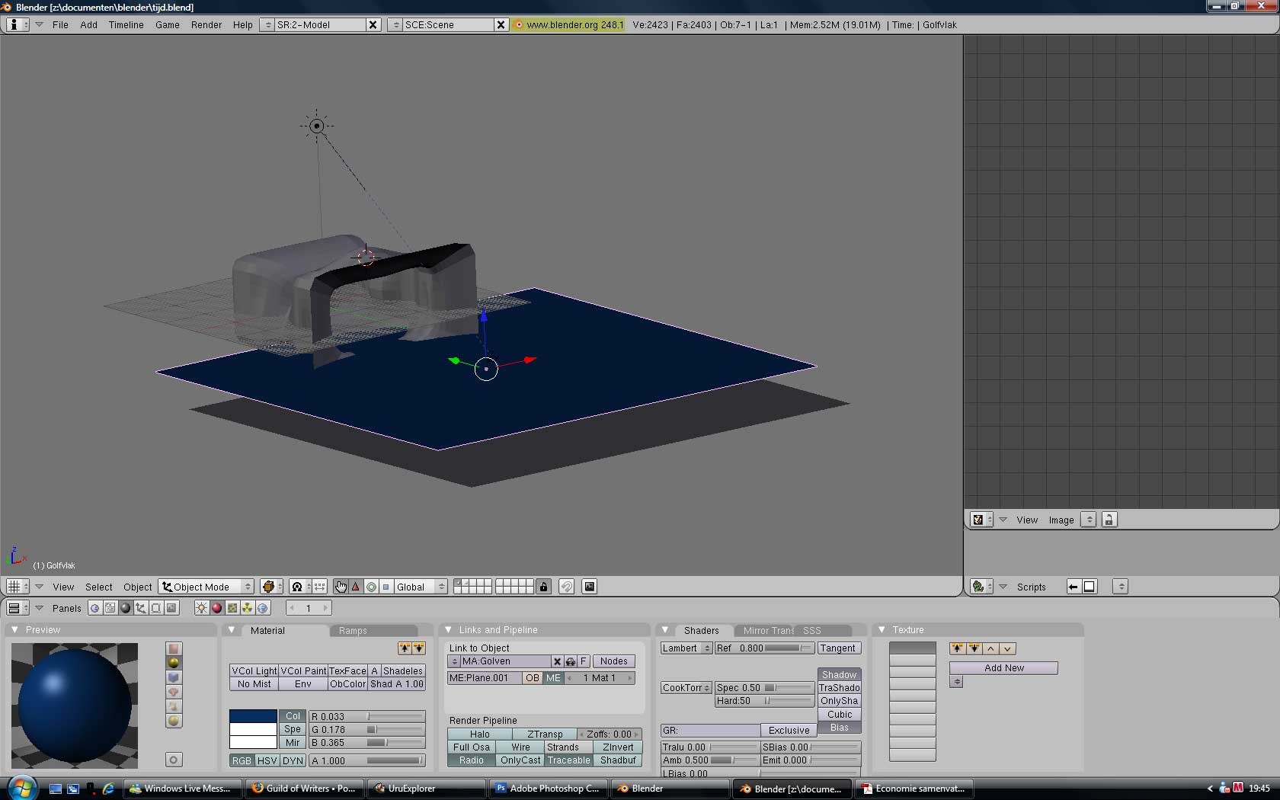Click the blue material preview sphere
1280x800 pixels.
(75, 706)
